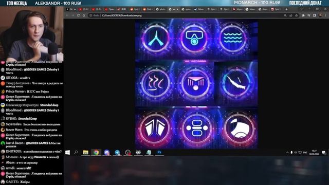
Task: Click the rising steam lines icon in the image
Action: click(155, 83)
